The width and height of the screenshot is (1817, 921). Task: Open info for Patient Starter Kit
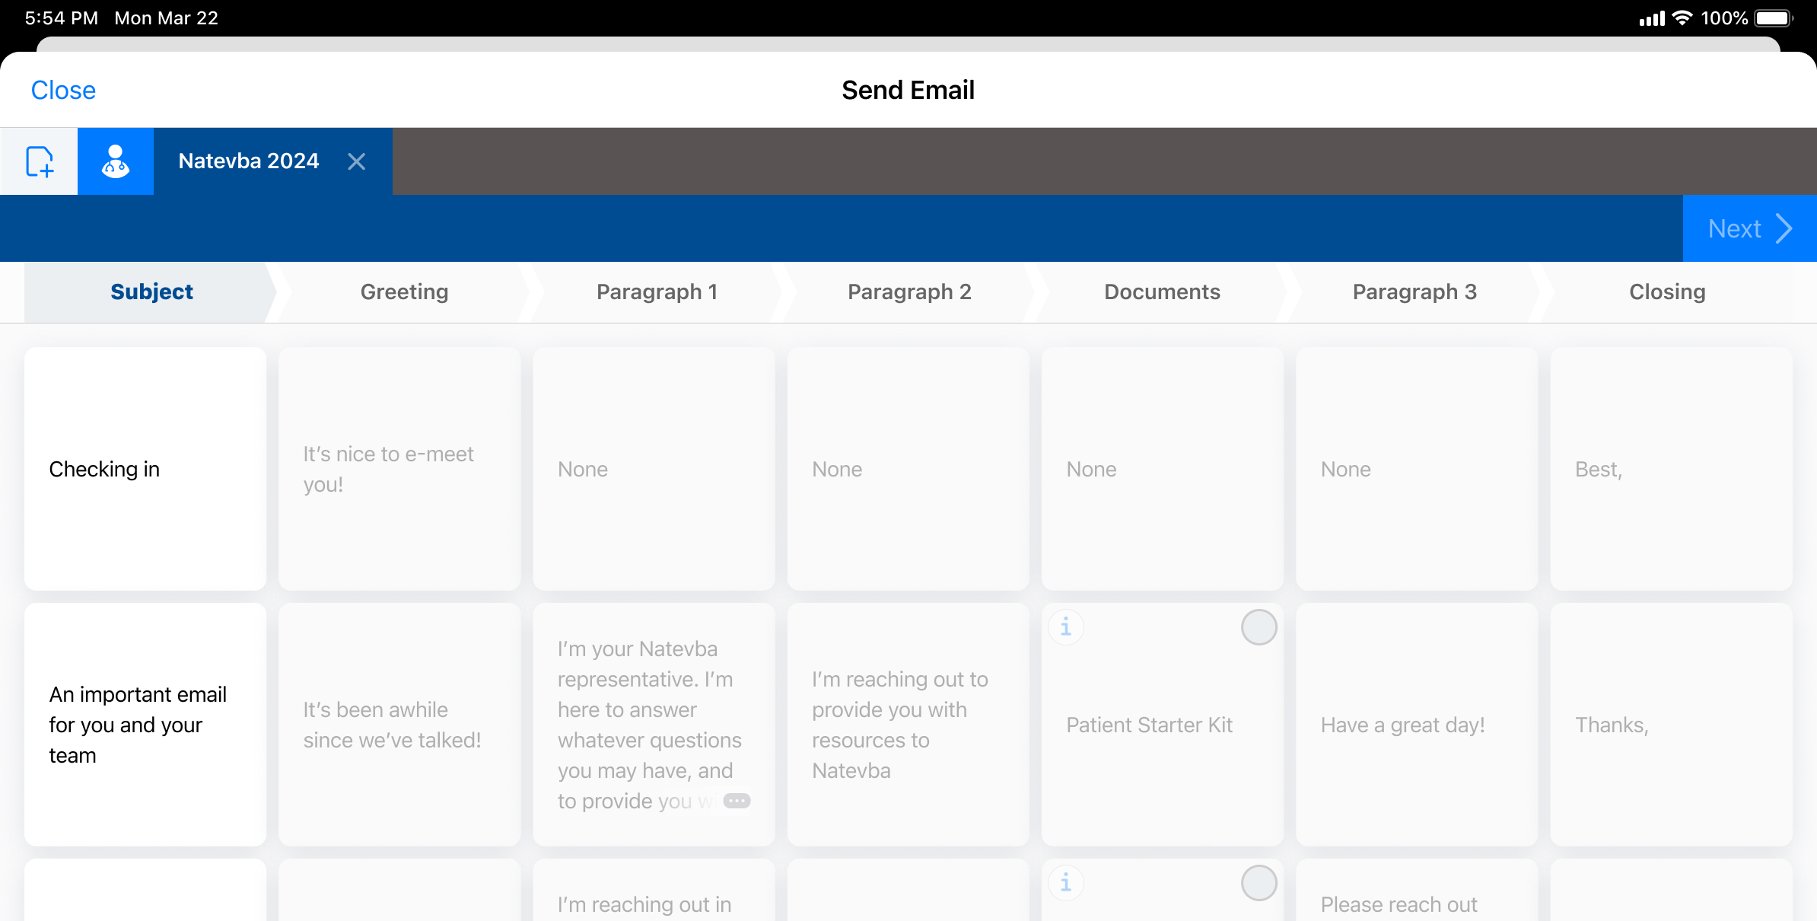[1066, 627]
